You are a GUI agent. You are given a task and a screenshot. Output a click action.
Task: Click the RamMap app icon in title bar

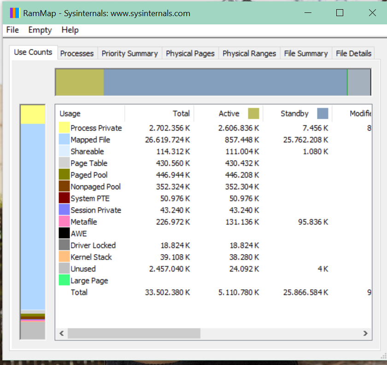tap(15, 13)
